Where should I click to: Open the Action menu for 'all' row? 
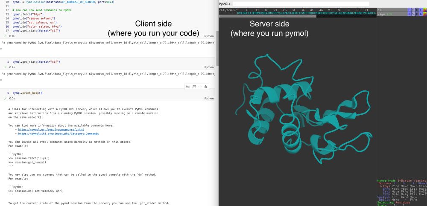pyautogui.click(x=409, y=10)
